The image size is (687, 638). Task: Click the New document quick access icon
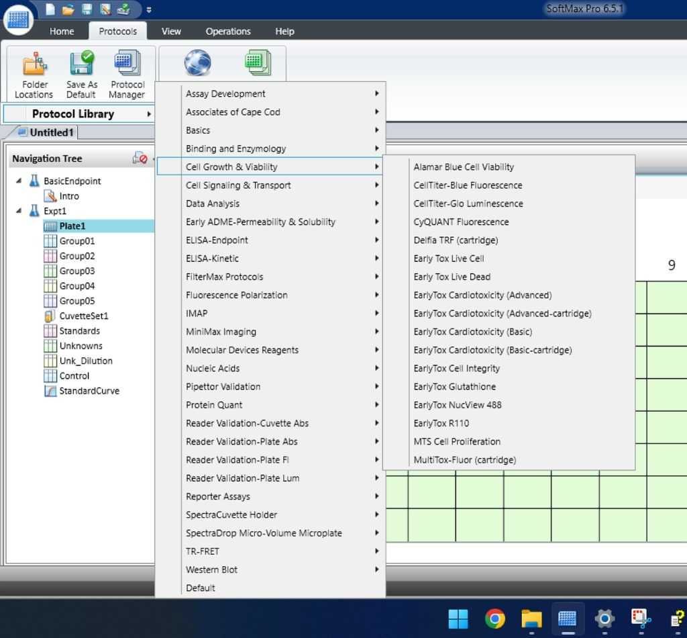pyautogui.click(x=50, y=9)
